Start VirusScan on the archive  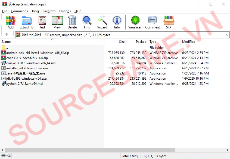(x=135, y=22)
